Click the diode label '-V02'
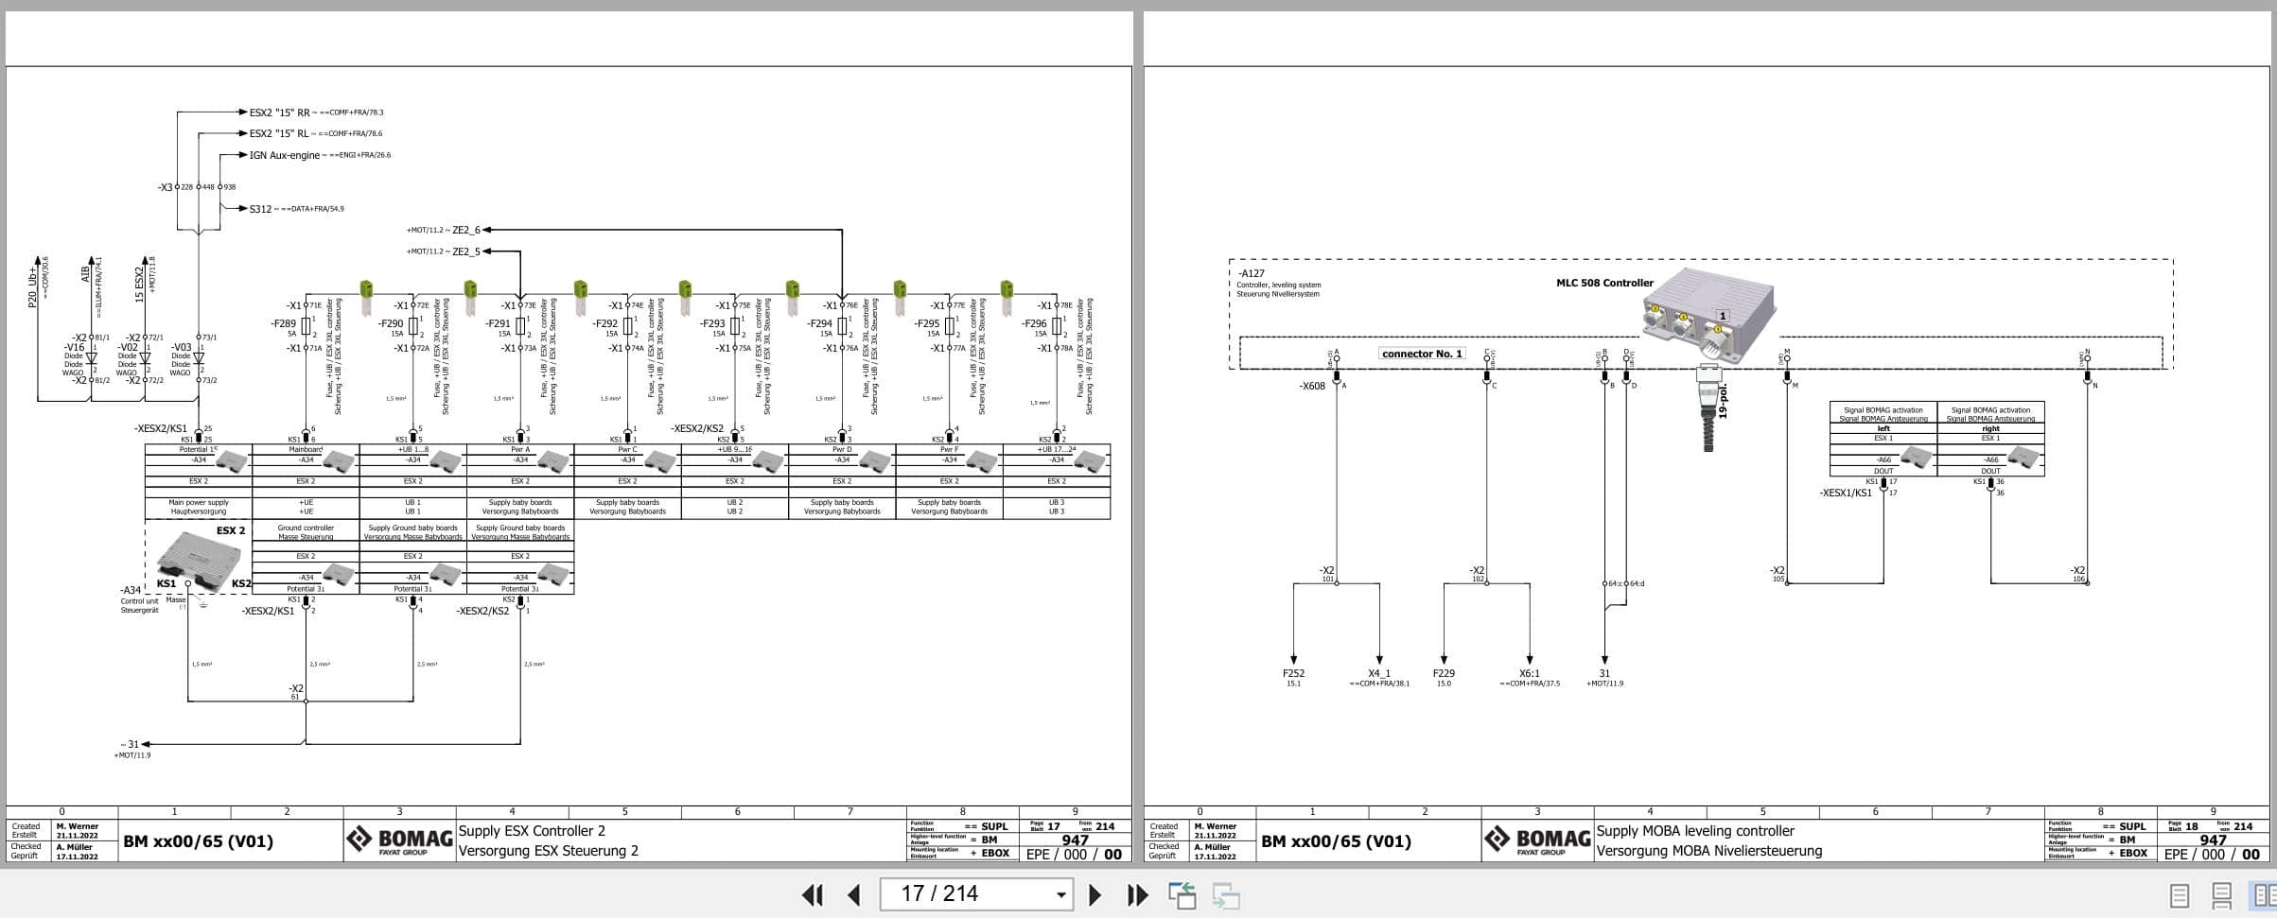This screenshot has height=918, width=2277. (x=128, y=348)
